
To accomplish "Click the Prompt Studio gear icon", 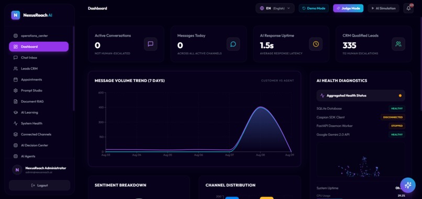I will click(x=16, y=90).
